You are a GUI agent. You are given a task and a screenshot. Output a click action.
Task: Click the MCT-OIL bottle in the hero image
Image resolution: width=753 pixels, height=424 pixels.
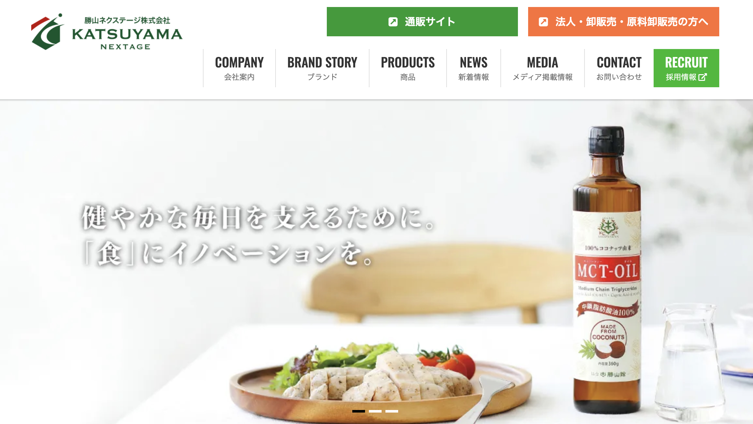click(x=607, y=271)
